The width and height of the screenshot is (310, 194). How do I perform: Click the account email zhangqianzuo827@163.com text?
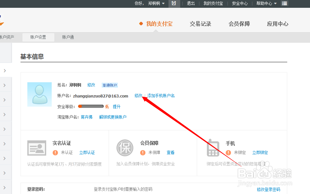coord(101,96)
